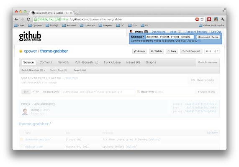This screenshot has height=167, width=239.
Task: Click the browser forward arrow
Action: [x=23, y=19]
